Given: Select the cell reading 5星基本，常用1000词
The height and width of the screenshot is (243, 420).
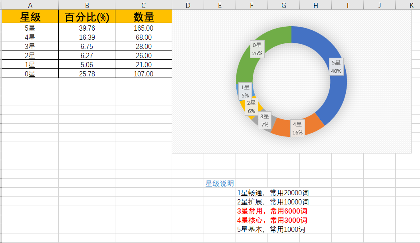Looking at the screenshot, I should pos(271,229).
